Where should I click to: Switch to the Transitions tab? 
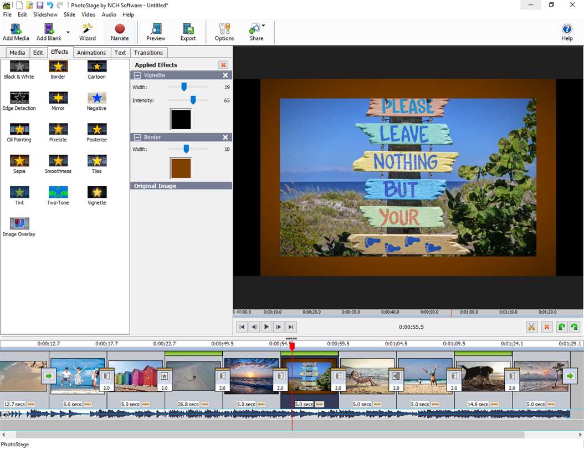tap(148, 53)
